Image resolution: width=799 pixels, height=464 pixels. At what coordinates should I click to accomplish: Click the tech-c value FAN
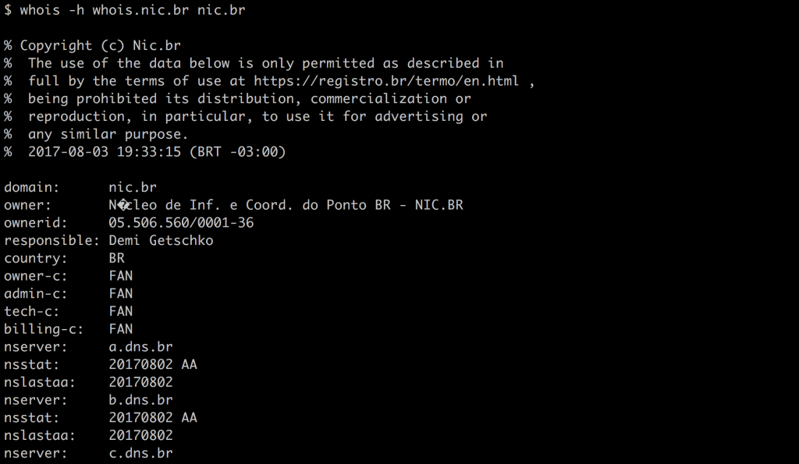coord(121,311)
